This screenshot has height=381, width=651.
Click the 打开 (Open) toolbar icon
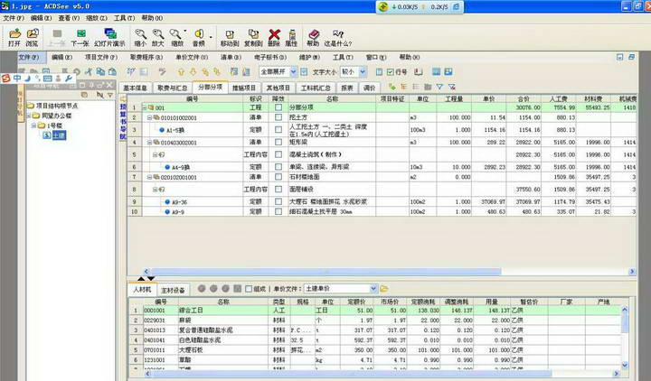(x=13, y=36)
